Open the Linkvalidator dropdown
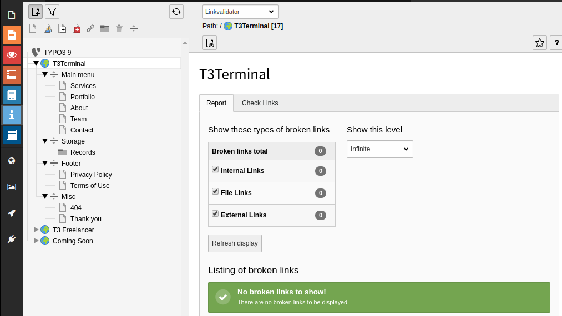Viewport: 562px width, 316px height. click(240, 12)
